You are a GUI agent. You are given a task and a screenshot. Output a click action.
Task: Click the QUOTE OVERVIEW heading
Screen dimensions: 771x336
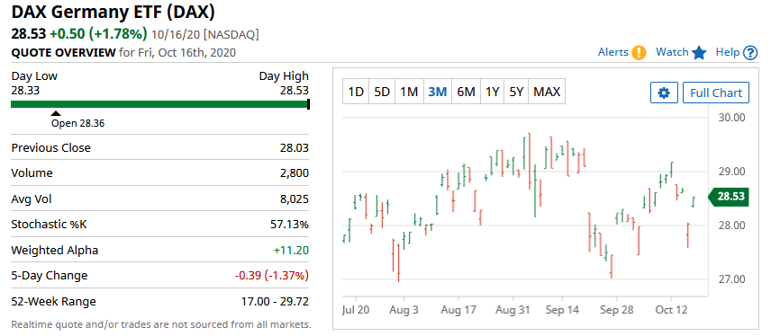pos(63,52)
